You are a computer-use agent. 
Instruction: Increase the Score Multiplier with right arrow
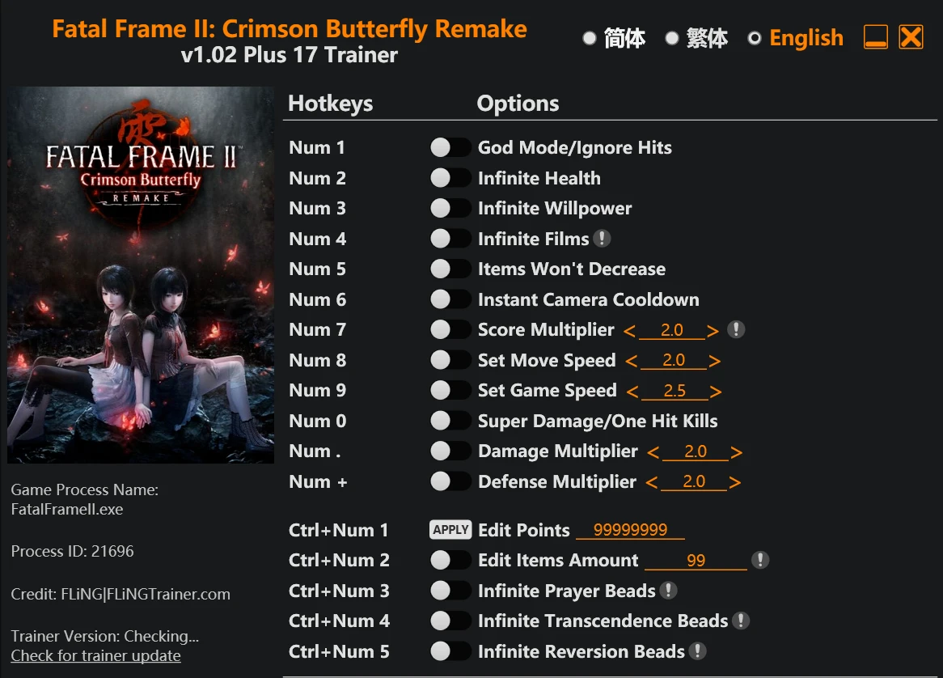tap(713, 331)
